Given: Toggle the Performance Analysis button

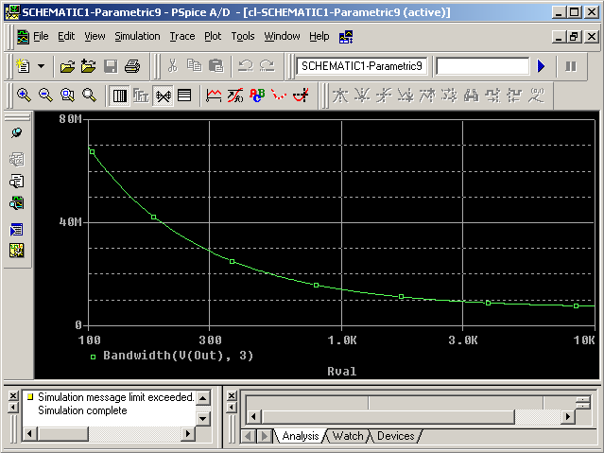Looking at the screenshot, I should click(x=163, y=96).
